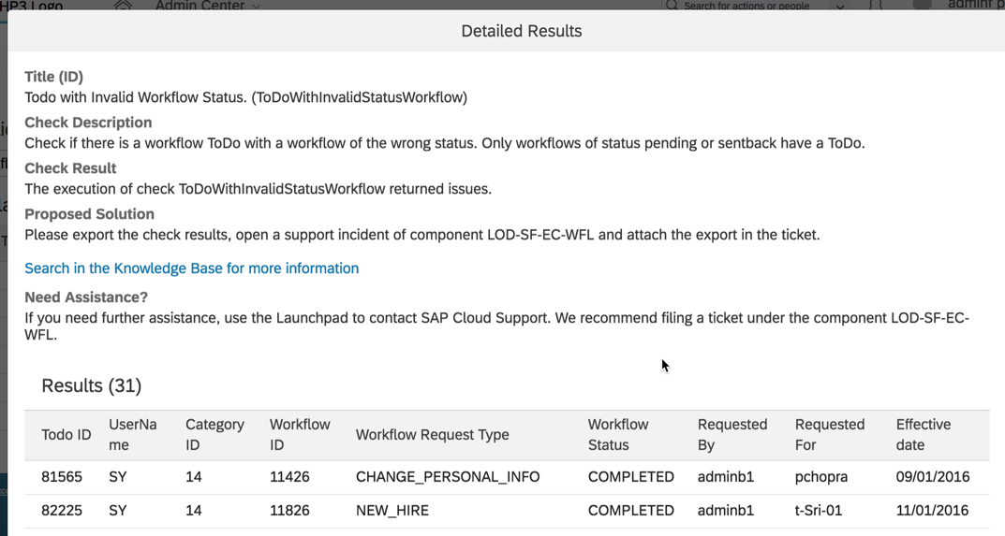Click the CHANGE_PERSONAL_INFO request type cell
The width and height of the screenshot is (1005, 536).
tap(448, 477)
